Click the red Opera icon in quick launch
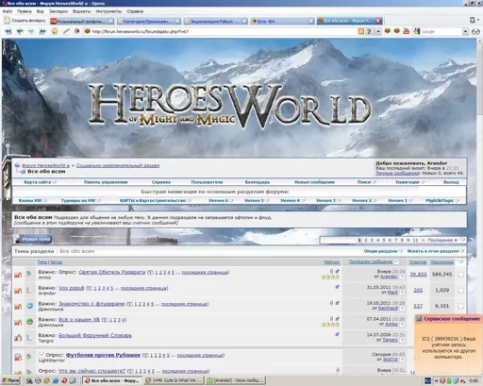 (64, 380)
